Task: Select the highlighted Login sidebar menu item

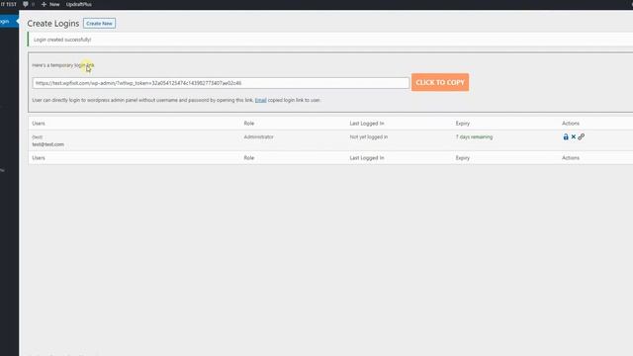Action: coord(8,22)
